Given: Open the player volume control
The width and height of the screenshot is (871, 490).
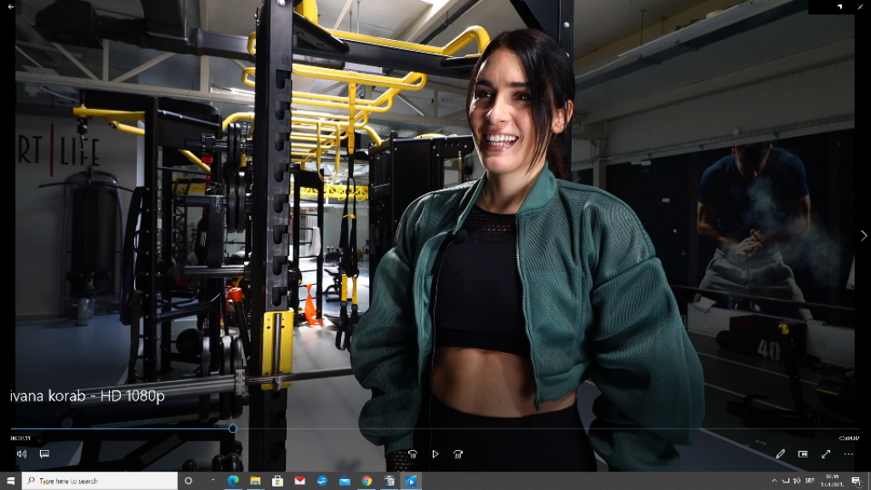Looking at the screenshot, I should 21,454.
